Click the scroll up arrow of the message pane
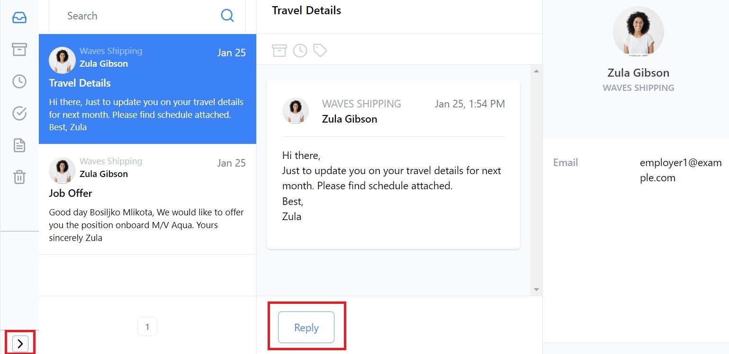Viewport: 729px width, 354px height. pos(536,71)
